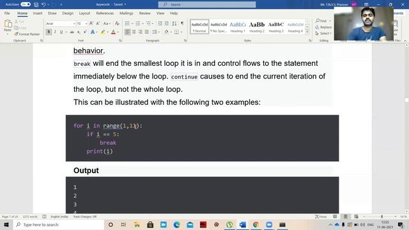The width and height of the screenshot is (409, 230).
Task: Open the View tab
Action: point(160,13)
